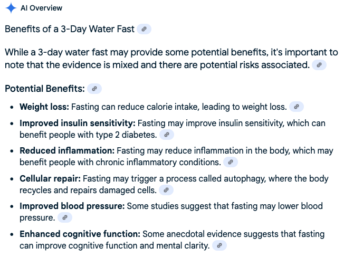Click the Benefits of a 3-Day Water Fast heading
The width and height of the screenshot is (344, 257).
click(x=69, y=29)
